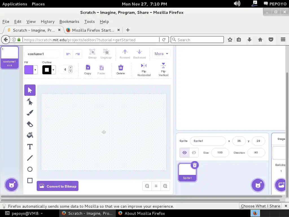Reload the page in Firefox

coord(164,40)
